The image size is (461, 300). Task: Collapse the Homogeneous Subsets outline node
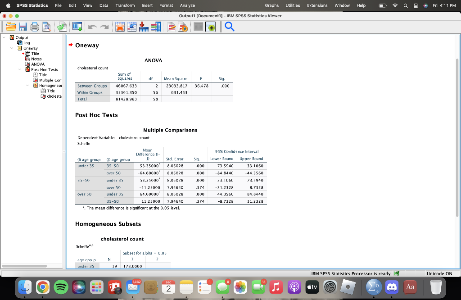coord(27,86)
